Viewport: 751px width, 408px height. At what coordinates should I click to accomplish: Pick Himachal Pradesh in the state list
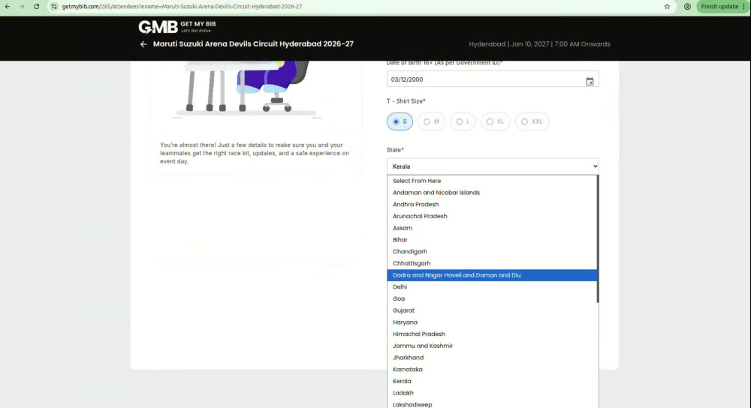[492, 334]
